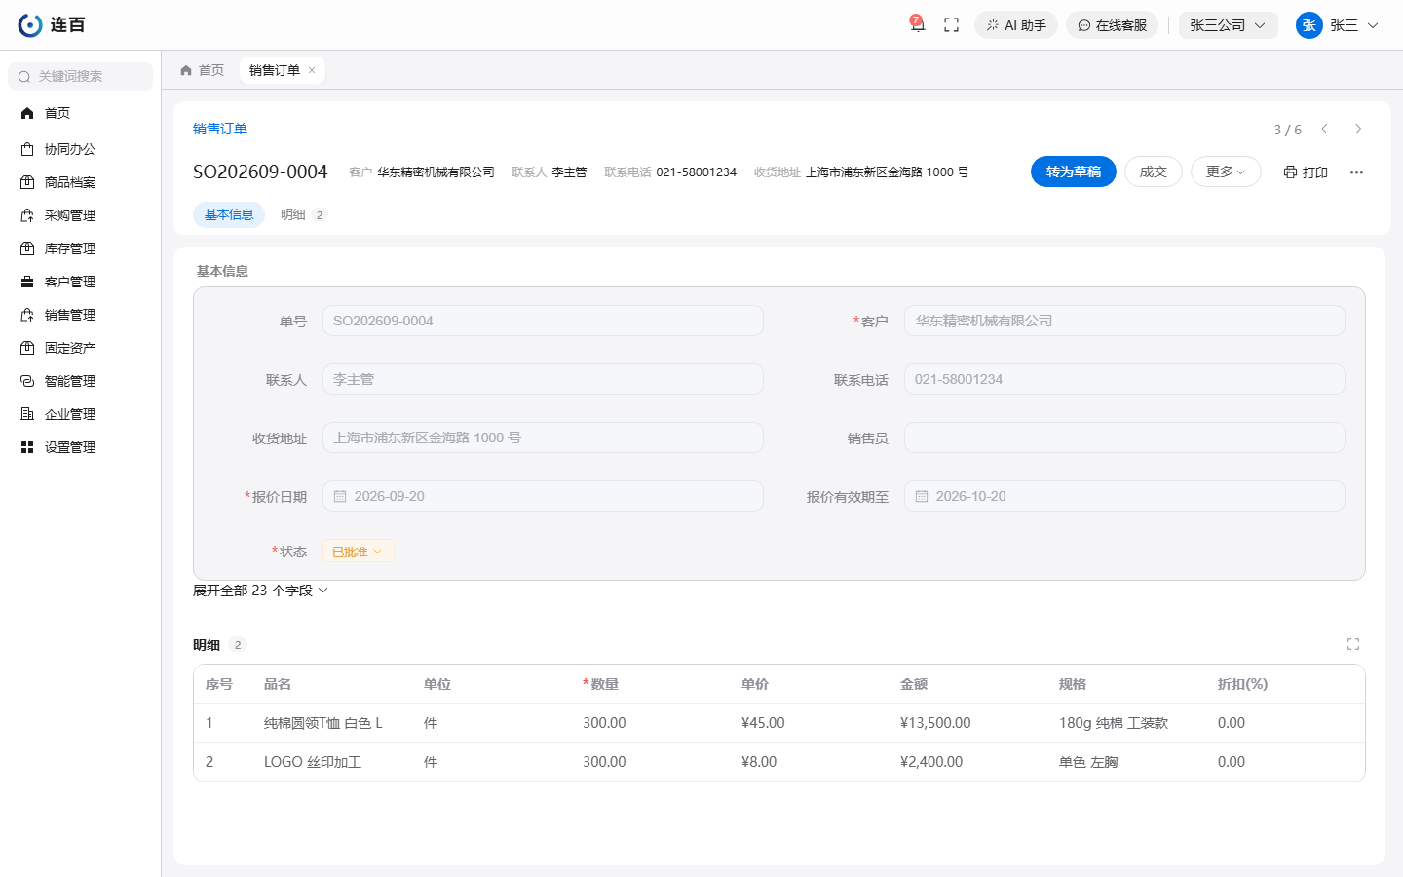Click the 转为草稿 button
This screenshot has width=1403, height=877.
tap(1074, 172)
